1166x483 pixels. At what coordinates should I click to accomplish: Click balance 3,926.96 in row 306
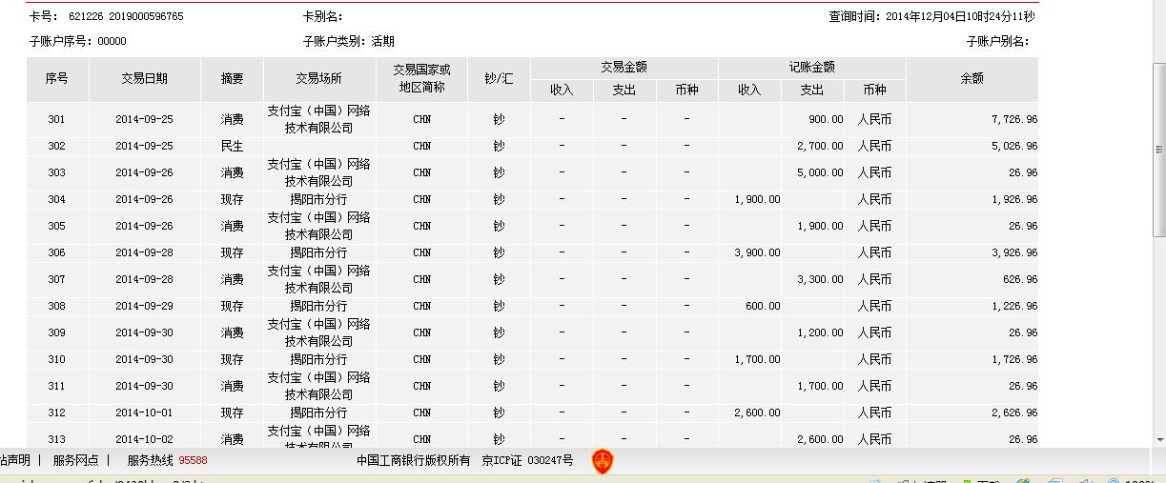pos(1014,253)
